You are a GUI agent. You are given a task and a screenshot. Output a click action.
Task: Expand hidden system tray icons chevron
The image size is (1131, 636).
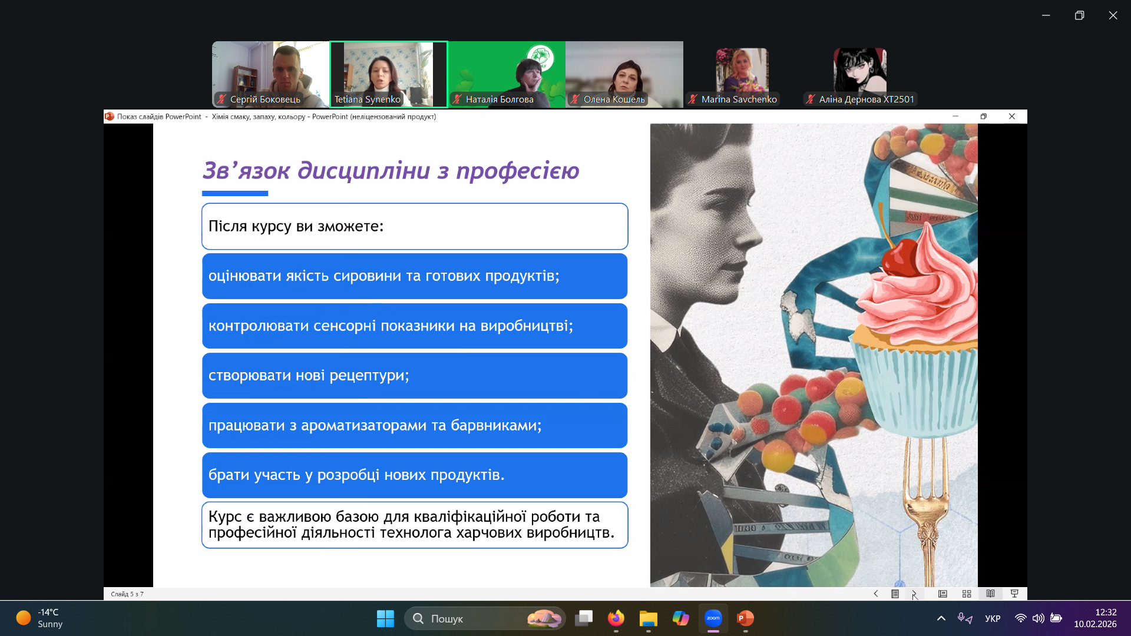pos(941,618)
